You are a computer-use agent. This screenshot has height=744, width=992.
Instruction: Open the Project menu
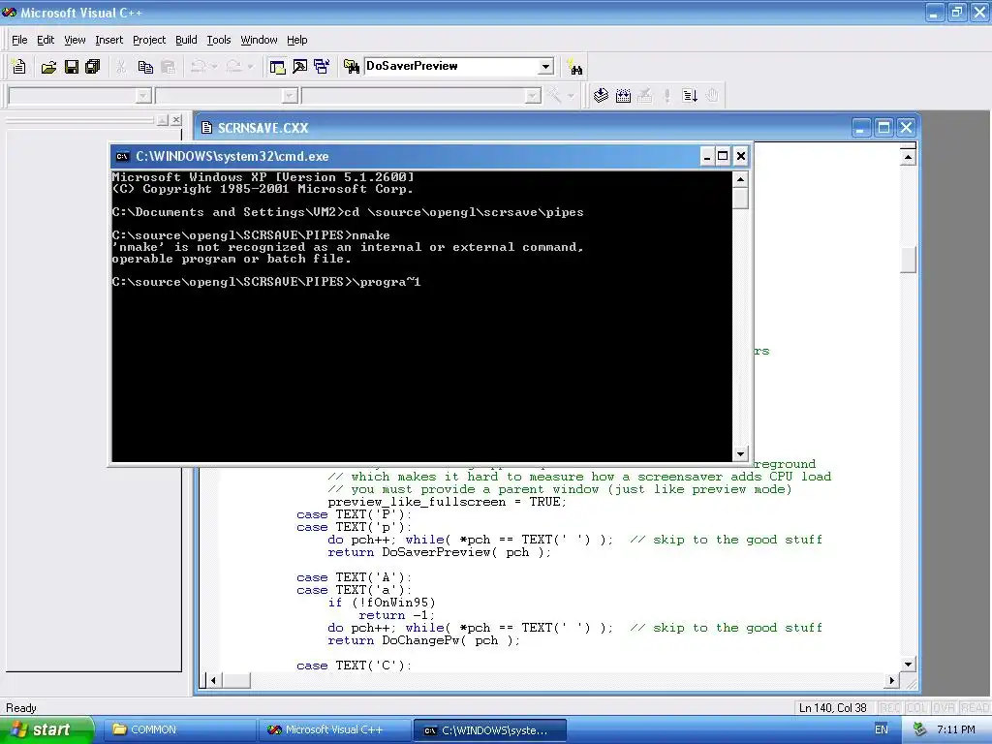(x=149, y=40)
